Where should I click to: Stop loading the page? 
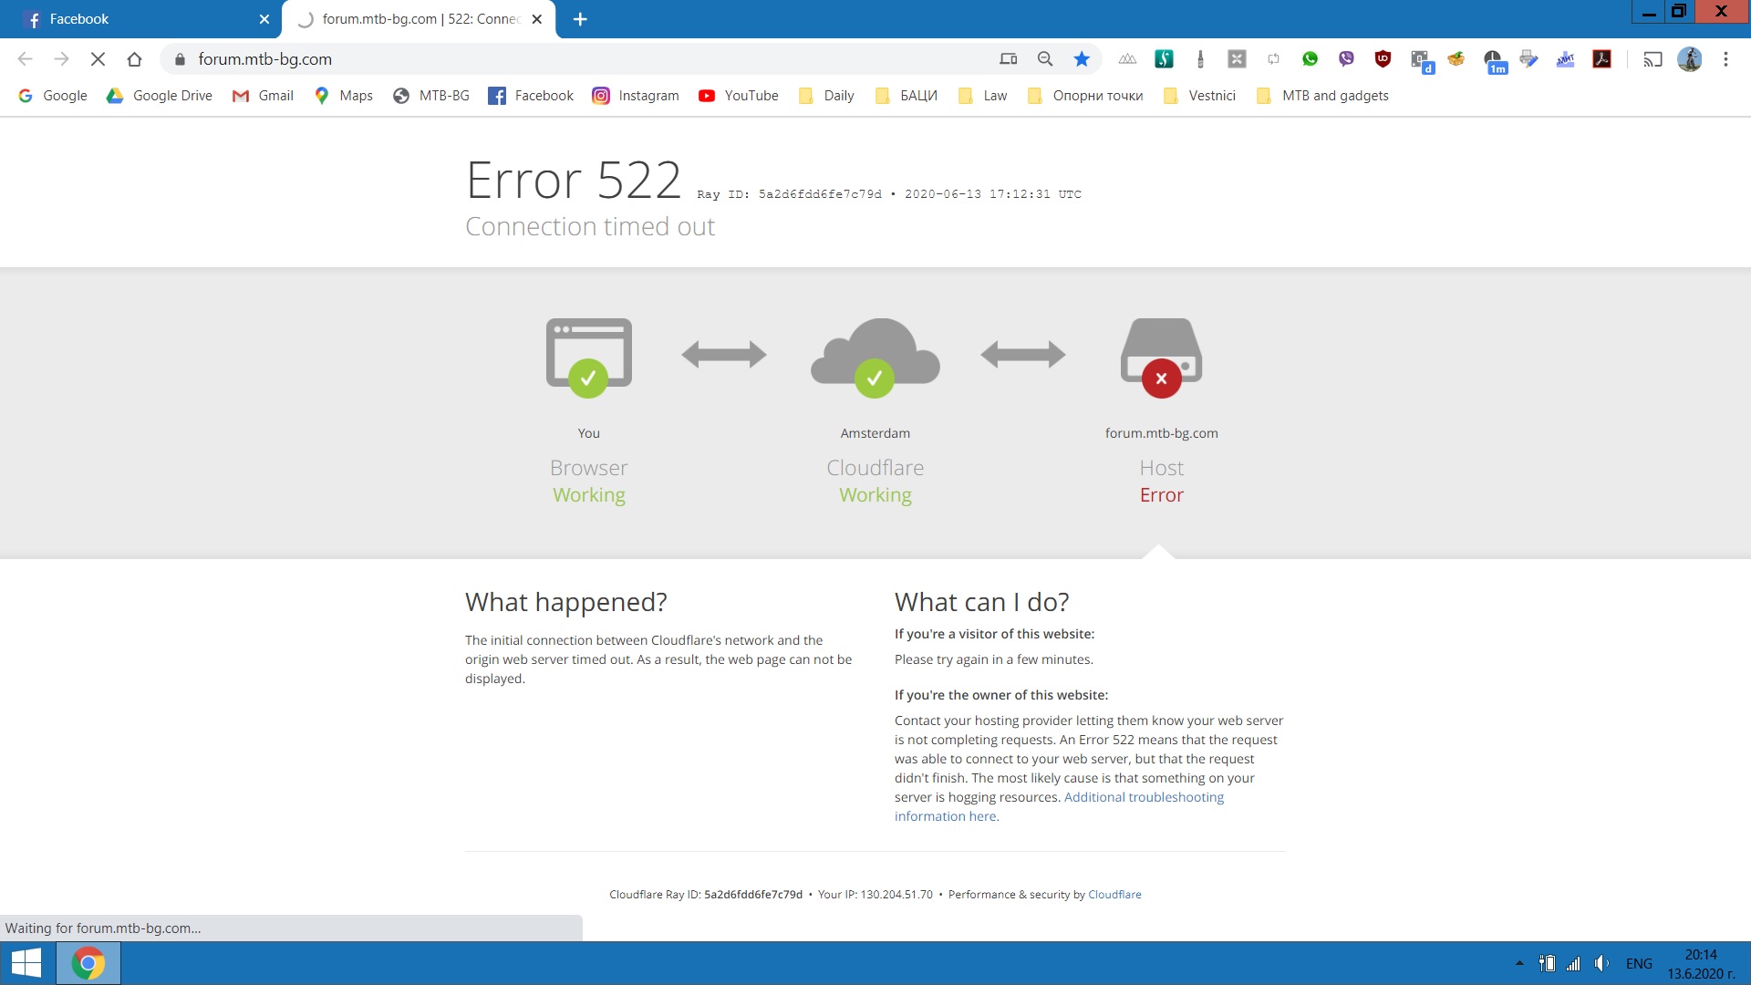click(98, 59)
